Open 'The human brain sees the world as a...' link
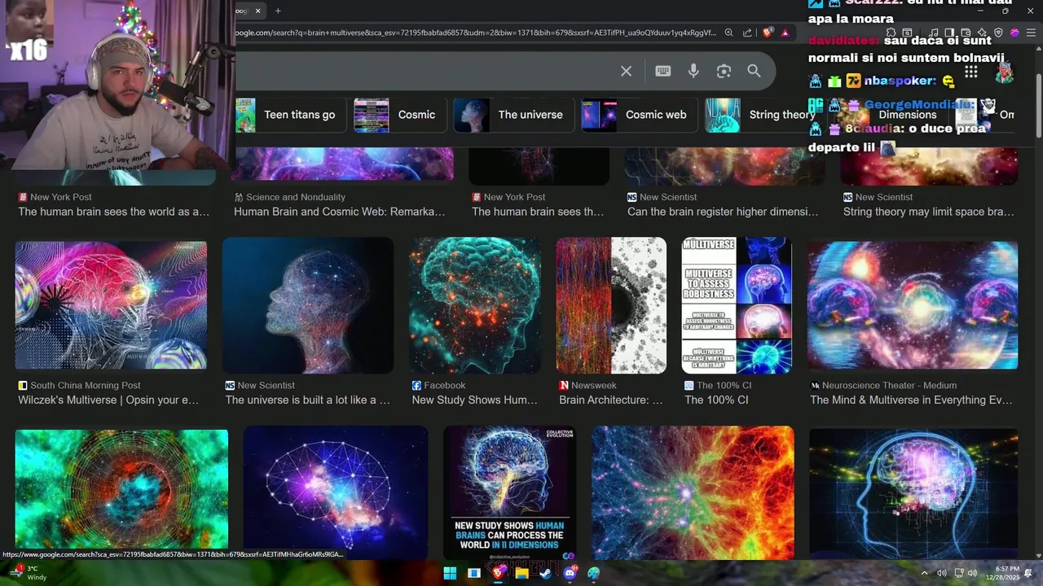The height and width of the screenshot is (586, 1043). click(114, 212)
